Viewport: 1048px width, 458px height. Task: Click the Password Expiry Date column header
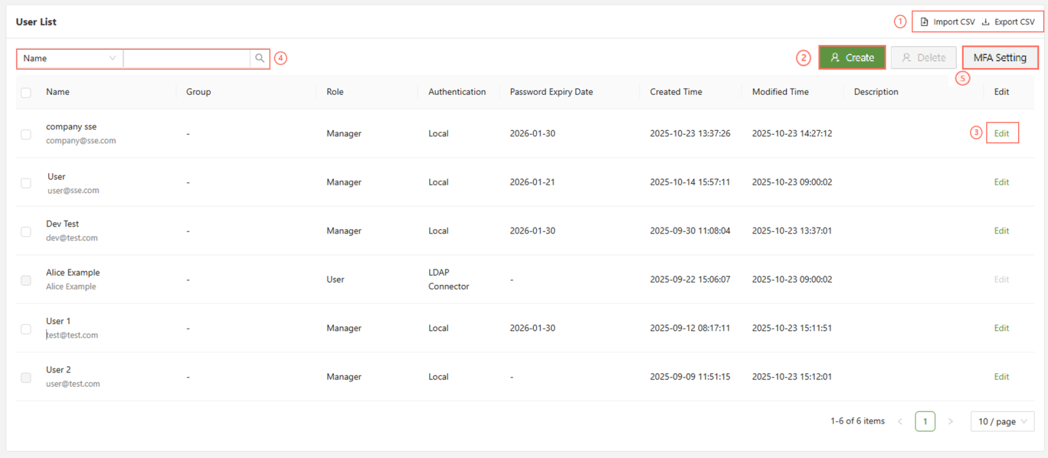551,92
